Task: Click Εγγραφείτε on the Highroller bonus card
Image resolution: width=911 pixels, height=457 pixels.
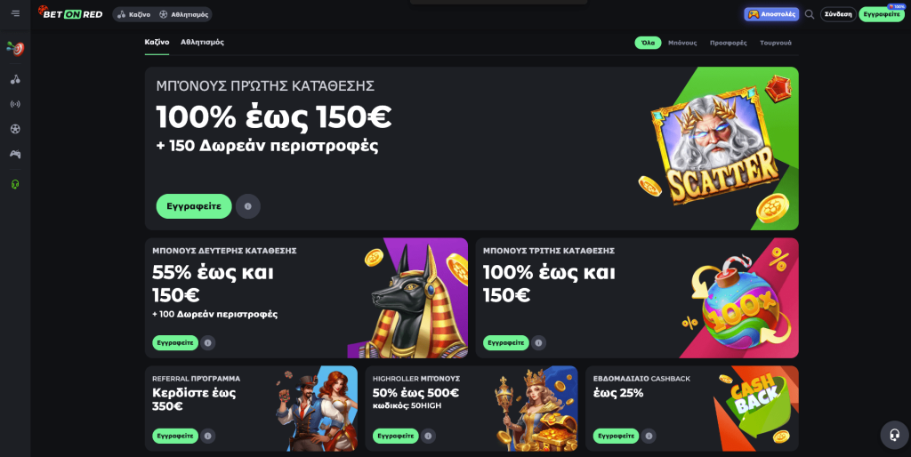Action: (396, 436)
